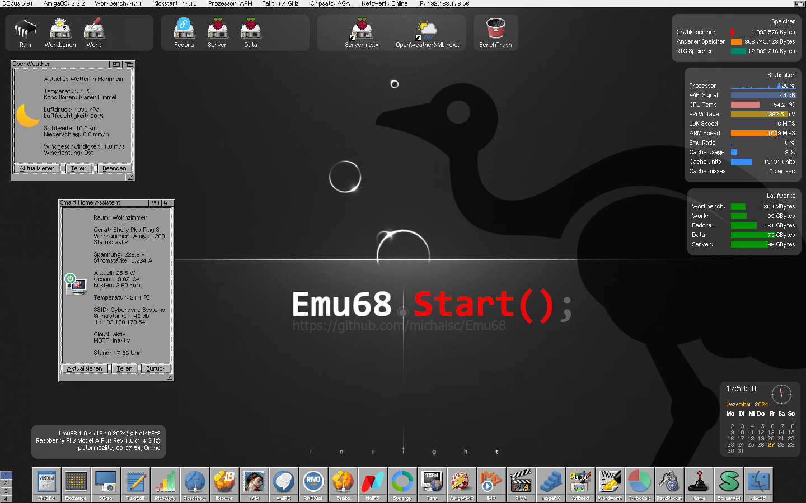Click the ARM Speed usage bar

pos(755,134)
